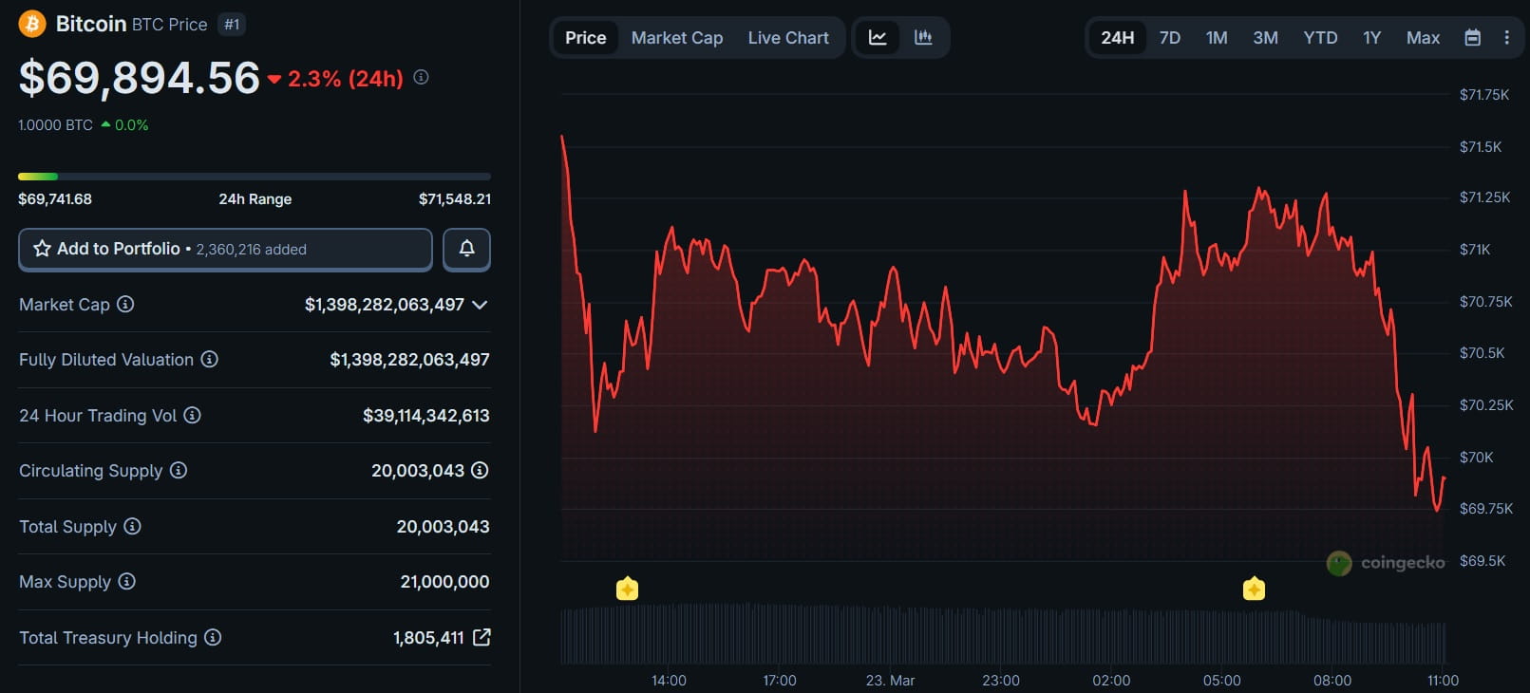Switch to the Market Cap tab
This screenshot has width=1530, height=693.
point(676,38)
